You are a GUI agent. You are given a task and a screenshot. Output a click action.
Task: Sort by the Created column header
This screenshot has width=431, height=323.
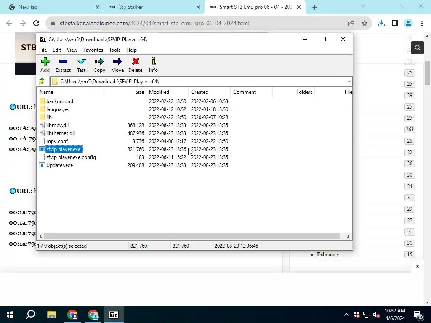210,92
